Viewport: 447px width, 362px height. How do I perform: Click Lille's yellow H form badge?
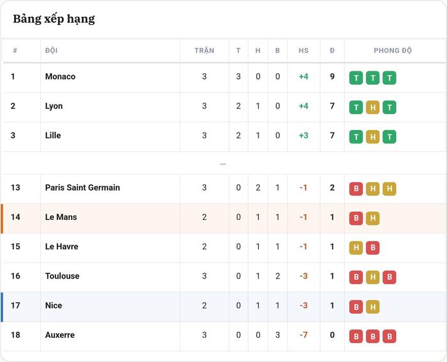coord(372,137)
